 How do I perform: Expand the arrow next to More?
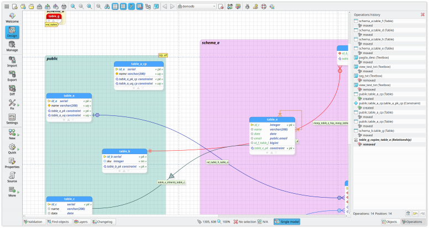point(18,192)
